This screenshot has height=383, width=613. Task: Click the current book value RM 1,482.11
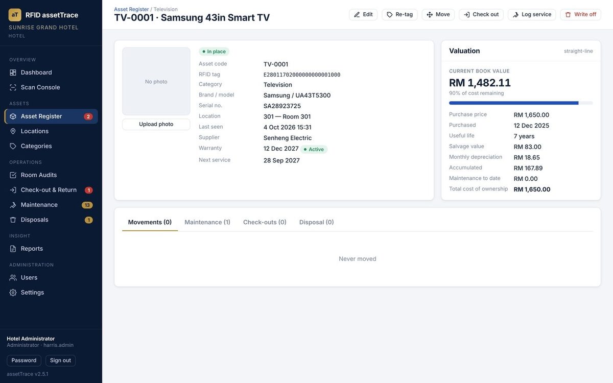click(480, 83)
